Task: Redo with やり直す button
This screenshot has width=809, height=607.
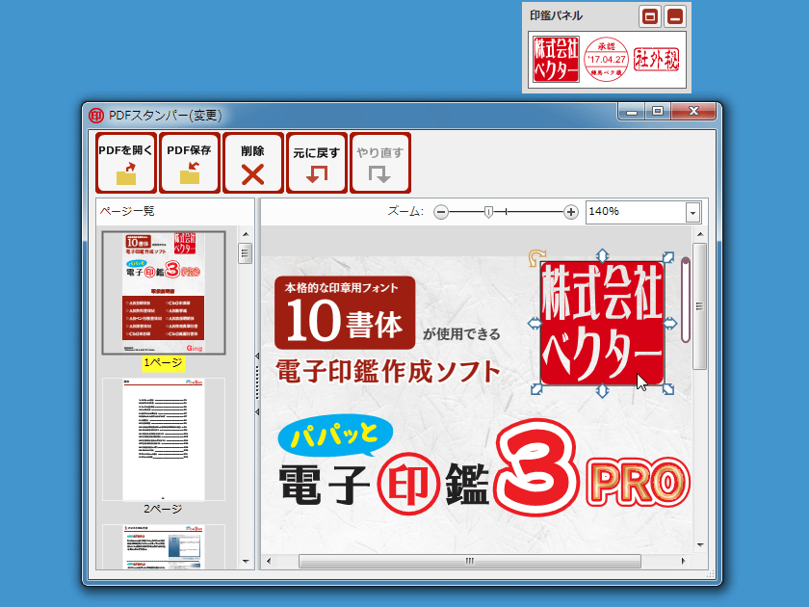Action: coord(380,163)
